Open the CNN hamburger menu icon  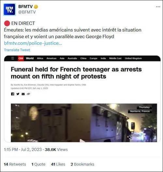(x=13, y=58)
